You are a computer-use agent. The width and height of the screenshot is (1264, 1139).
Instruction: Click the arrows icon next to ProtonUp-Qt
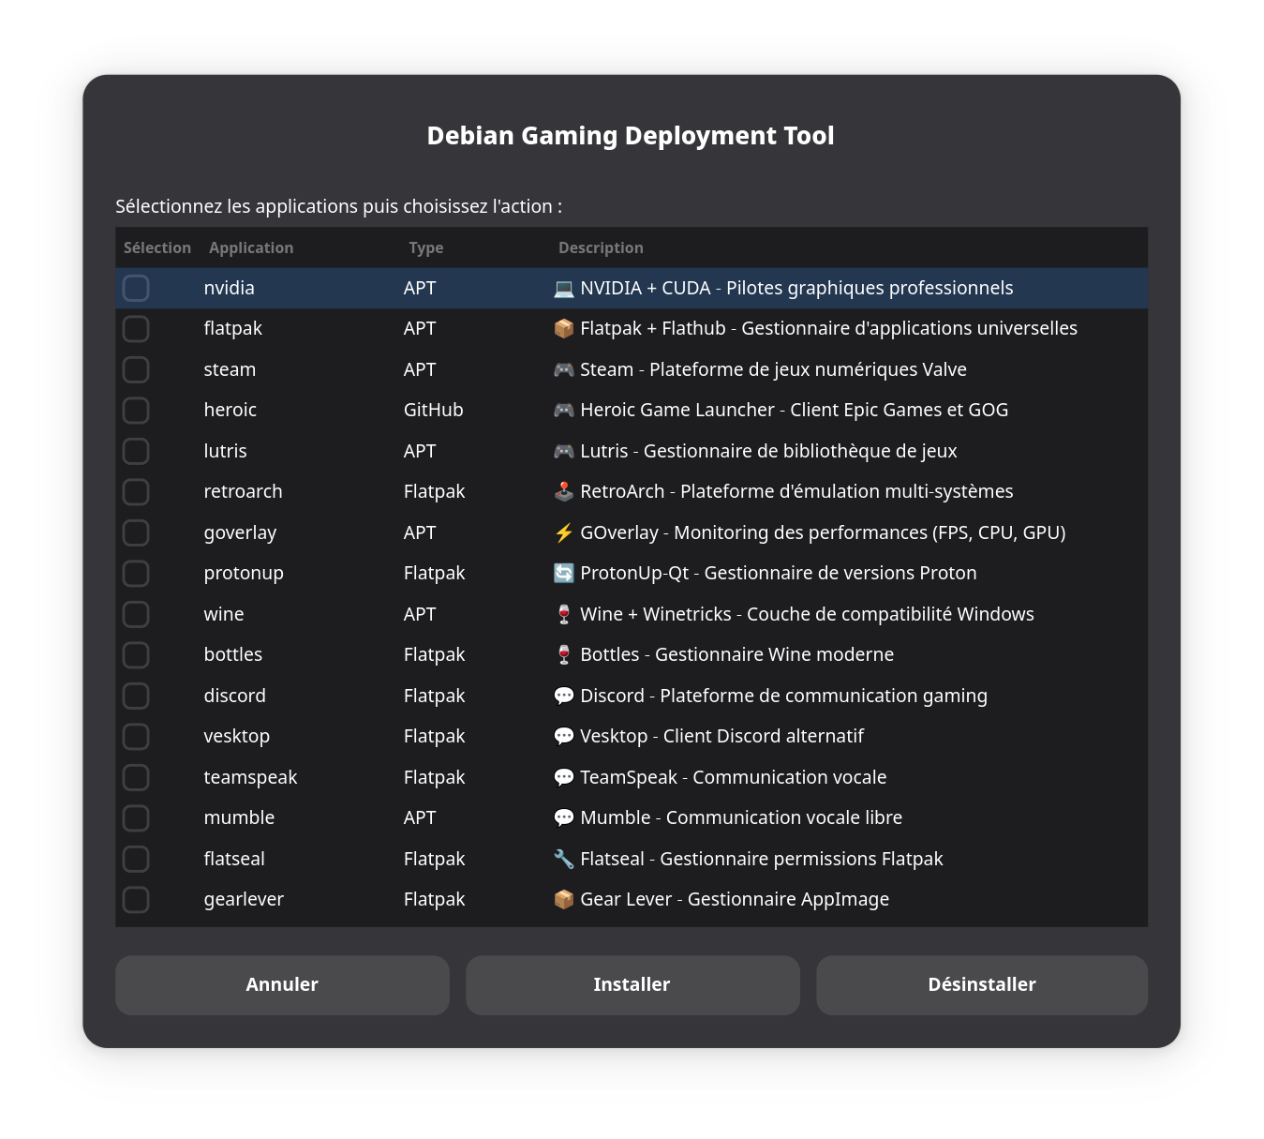click(562, 573)
